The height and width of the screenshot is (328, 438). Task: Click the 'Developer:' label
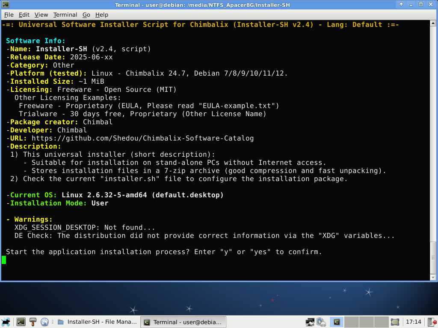tap(31, 130)
